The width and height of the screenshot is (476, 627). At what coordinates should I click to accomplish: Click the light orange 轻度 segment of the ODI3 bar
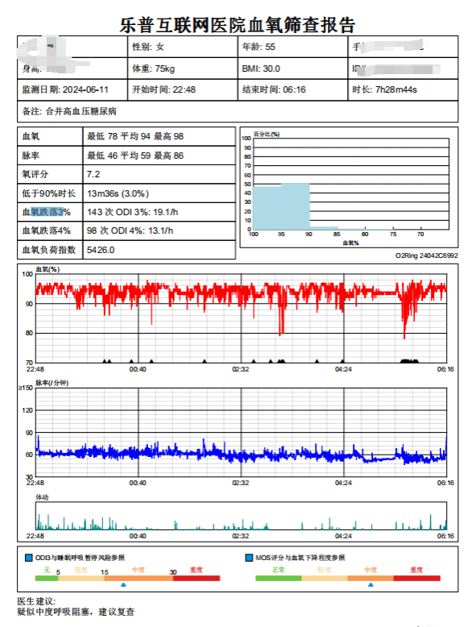[x=81, y=578]
